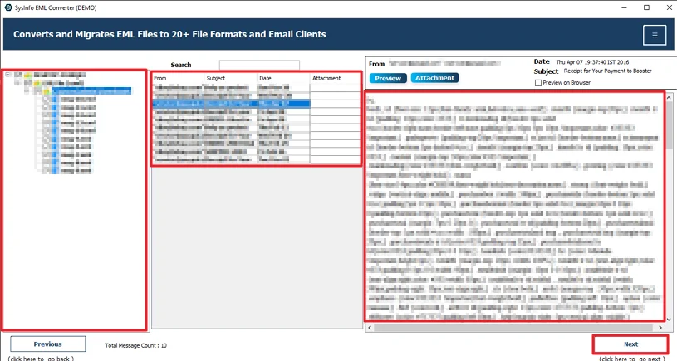Sort by the Date column header
This screenshot has height=361, width=677.
282,78
